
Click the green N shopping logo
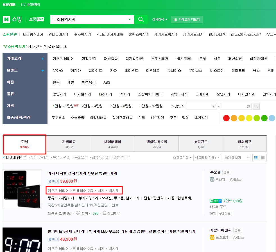[x=6, y=19]
